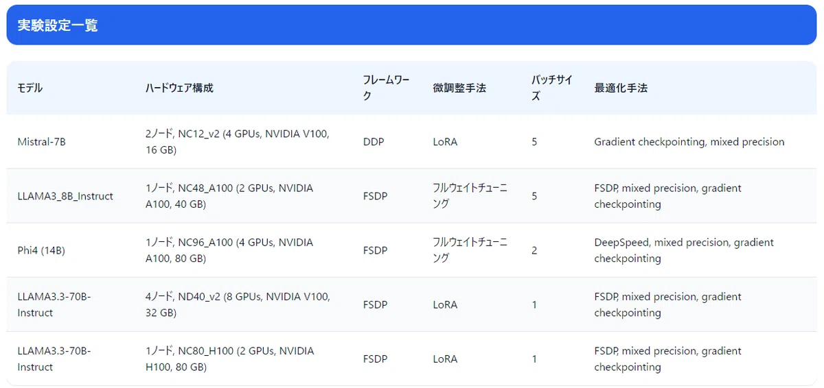The image size is (824, 388).
Task: Click the optimization cell in the ND40_v2 row
Action: pyautogui.click(x=667, y=304)
